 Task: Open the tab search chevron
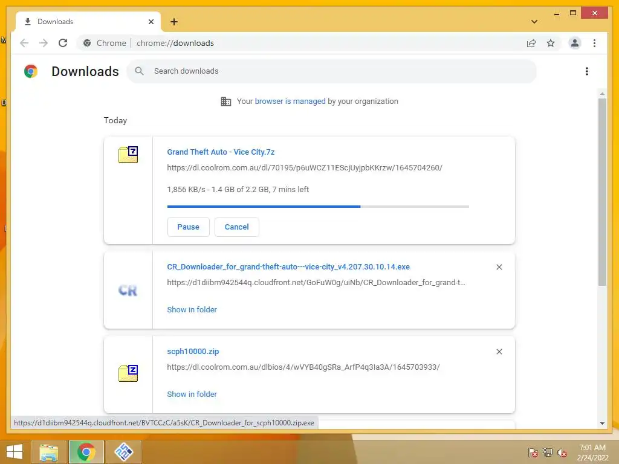tap(534, 22)
